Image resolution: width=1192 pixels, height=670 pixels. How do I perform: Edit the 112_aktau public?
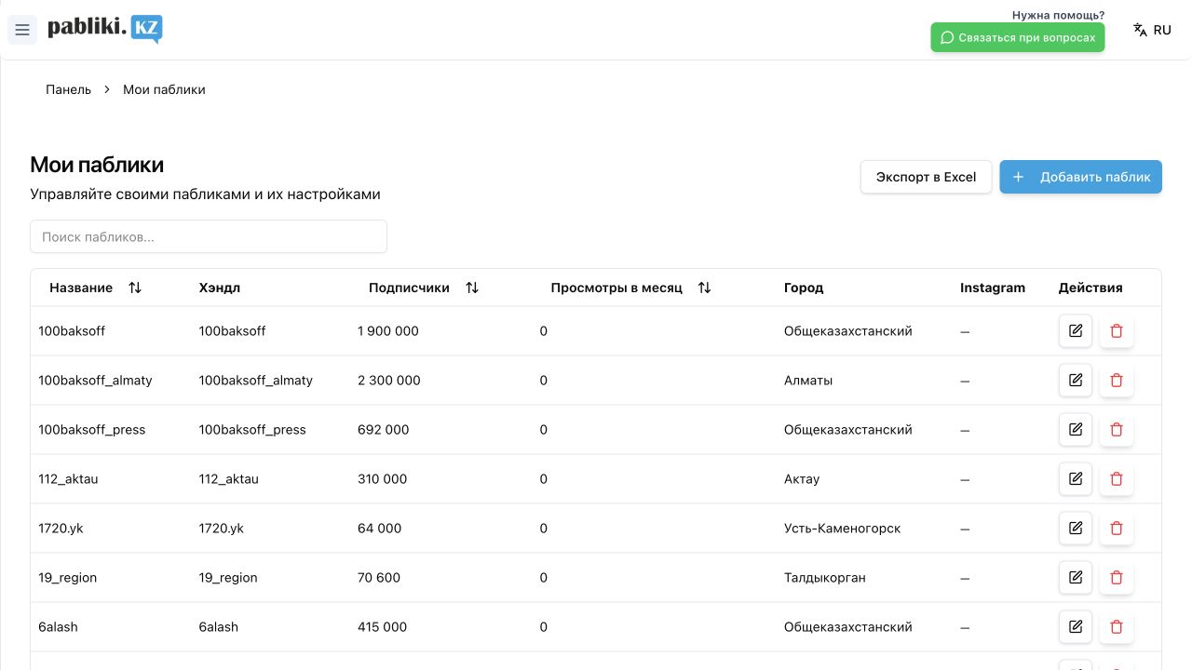coord(1076,478)
